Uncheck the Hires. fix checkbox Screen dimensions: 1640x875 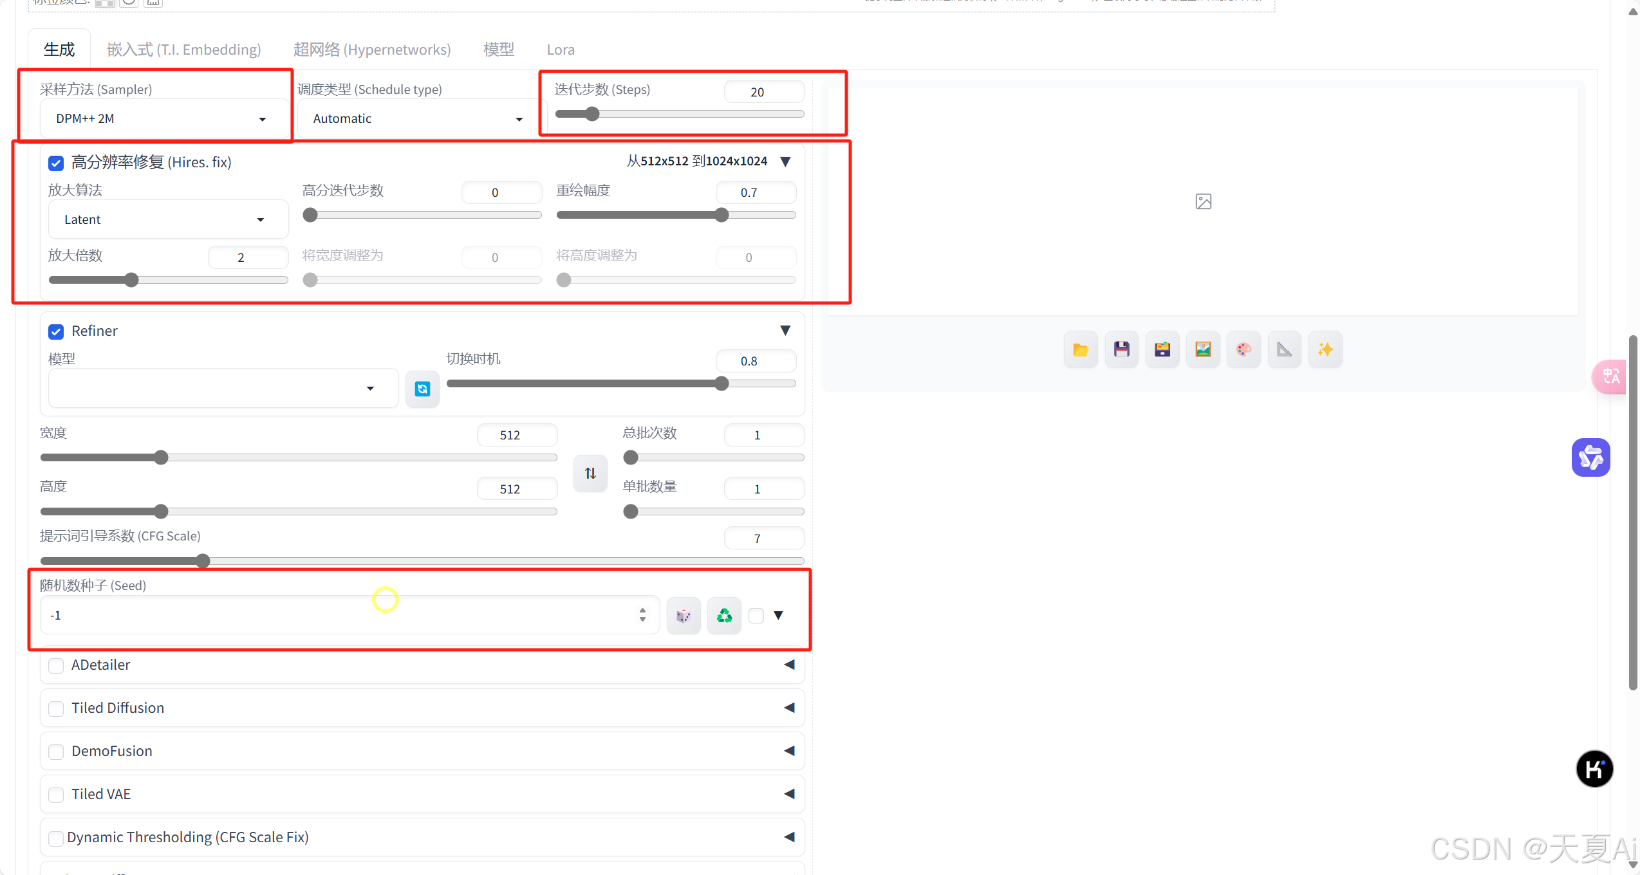coord(56,163)
